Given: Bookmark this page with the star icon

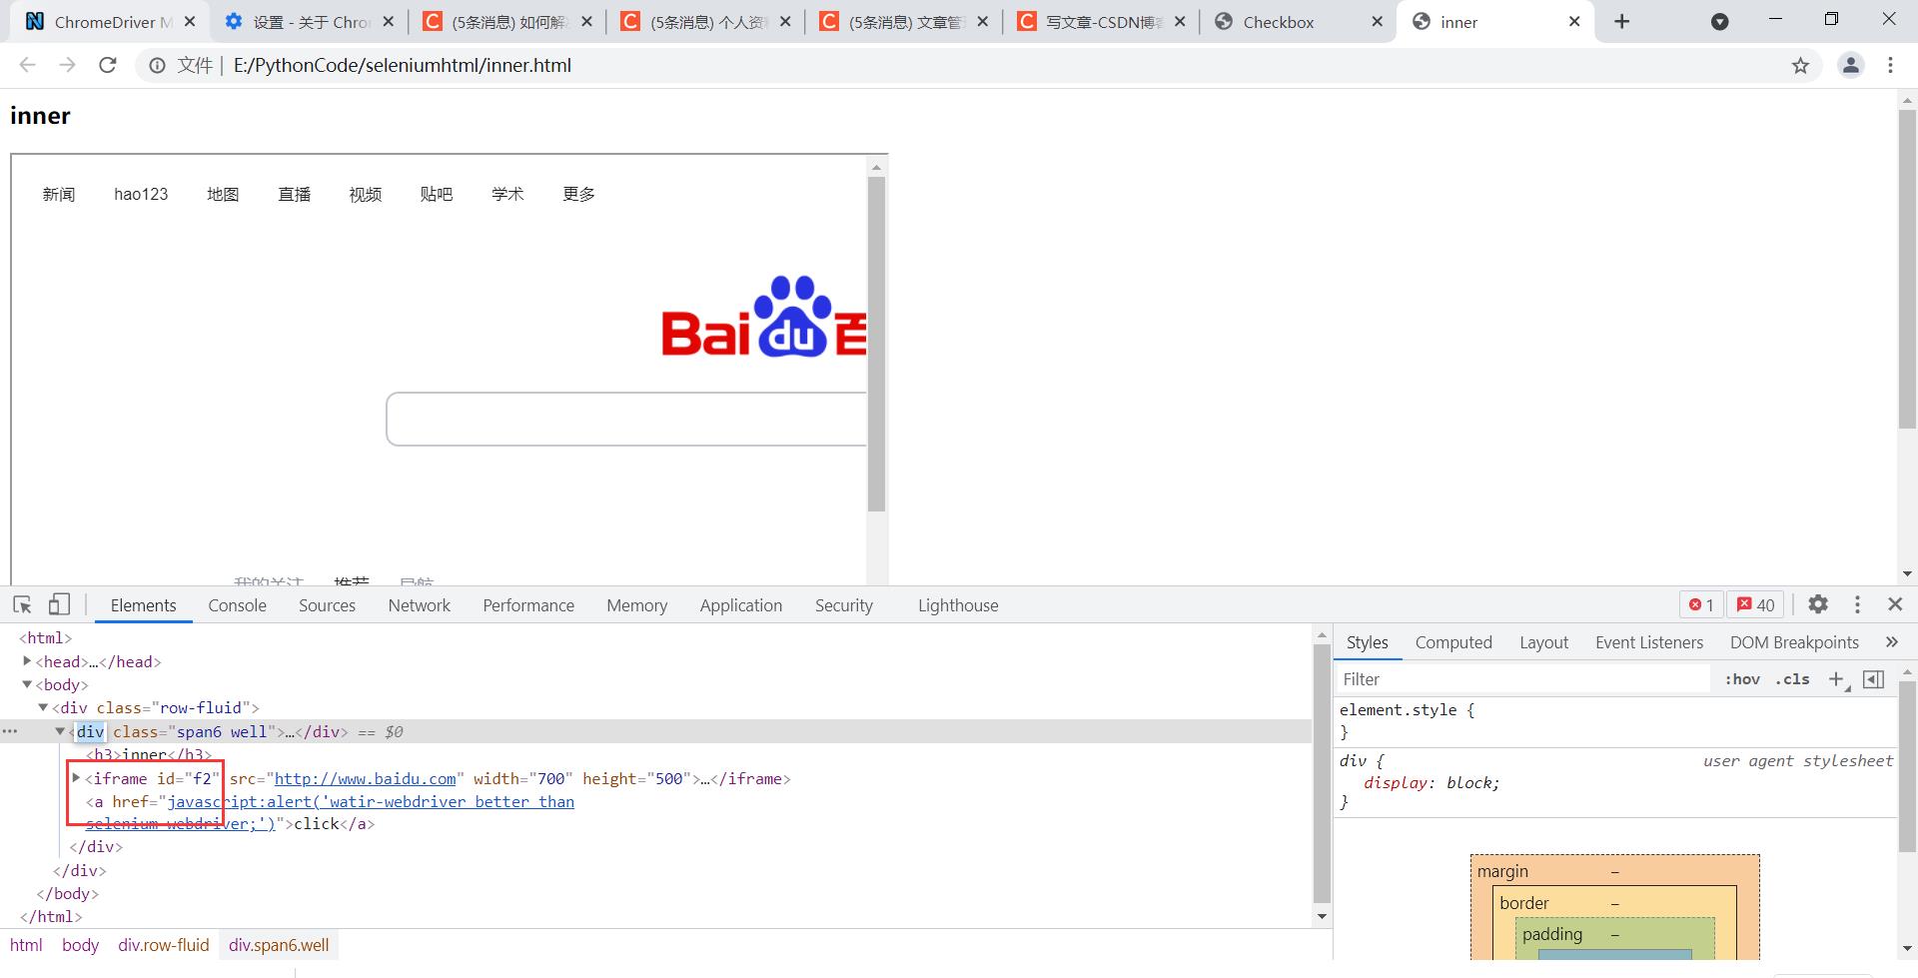Looking at the screenshot, I should click(1800, 66).
